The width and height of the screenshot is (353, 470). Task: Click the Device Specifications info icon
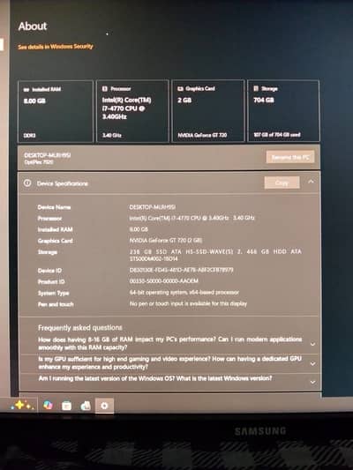click(x=27, y=183)
